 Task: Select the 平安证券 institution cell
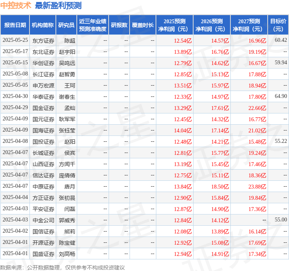point(43,209)
